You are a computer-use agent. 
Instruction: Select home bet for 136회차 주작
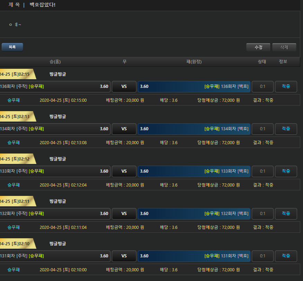55,86
